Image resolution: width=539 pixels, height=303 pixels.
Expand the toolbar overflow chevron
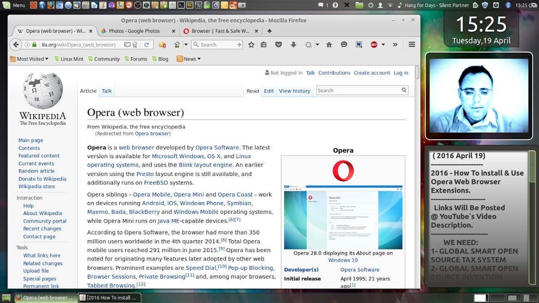pos(395,45)
